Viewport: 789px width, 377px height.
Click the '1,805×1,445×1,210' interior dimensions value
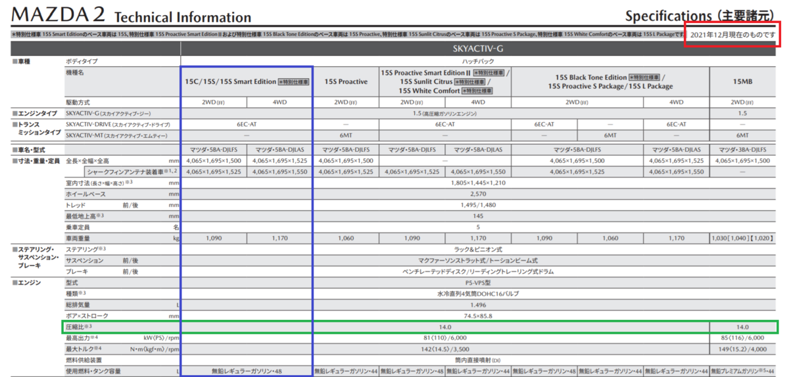tap(478, 182)
